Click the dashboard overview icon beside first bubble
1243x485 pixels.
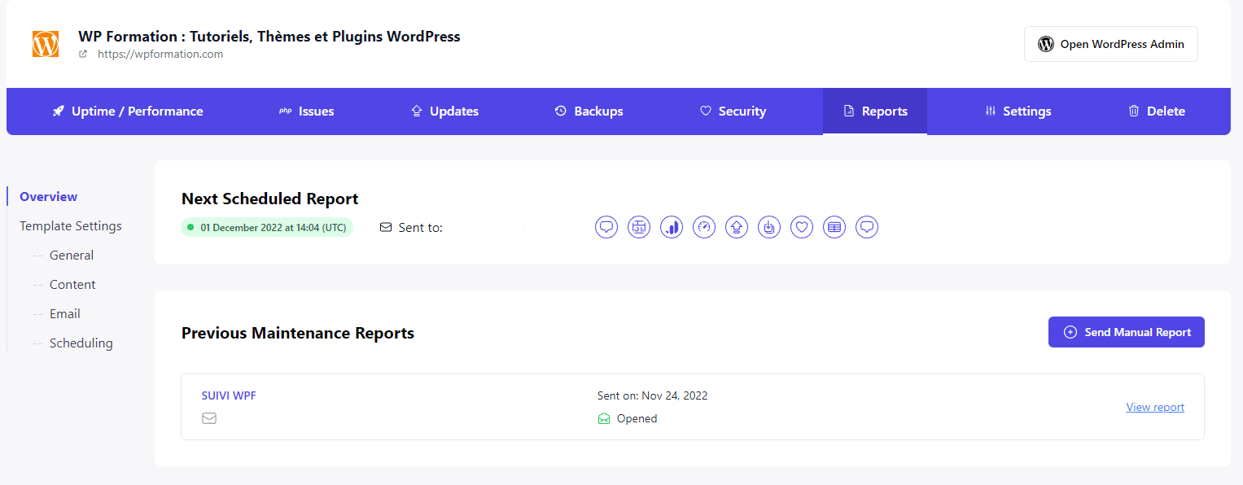[639, 227]
